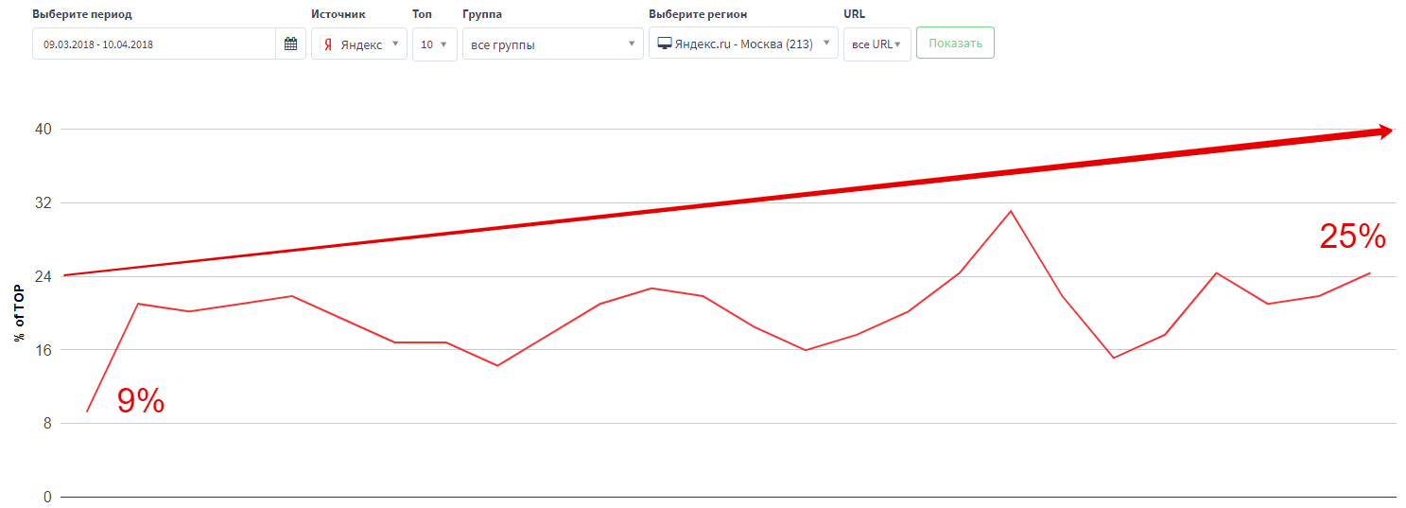Click the date range input field
Screen dimensions: 1406x508
coord(154,44)
